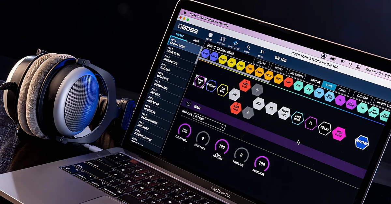Viewport: 391px width, 204px height.
Task: Select the AMP 1 X-HOG block
Action: (x=245, y=85)
